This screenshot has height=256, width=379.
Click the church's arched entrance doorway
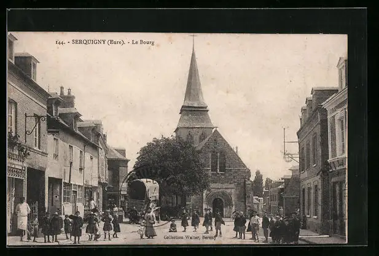point(218,206)
